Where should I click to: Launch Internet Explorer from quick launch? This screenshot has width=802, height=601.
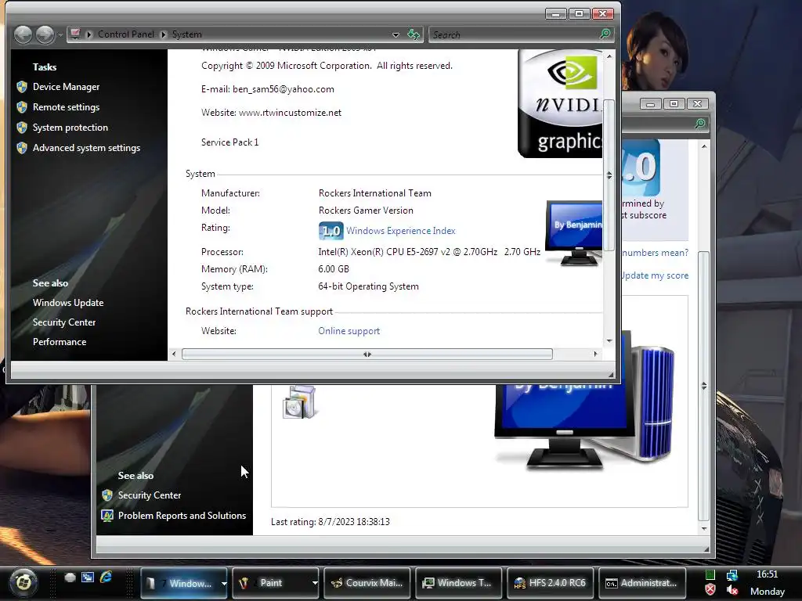[x=106, y=578]
